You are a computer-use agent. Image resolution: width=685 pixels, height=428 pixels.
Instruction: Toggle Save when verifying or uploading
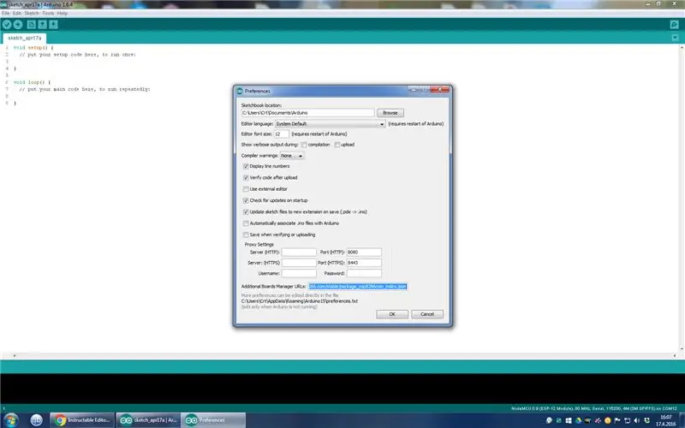coord(246,234)
